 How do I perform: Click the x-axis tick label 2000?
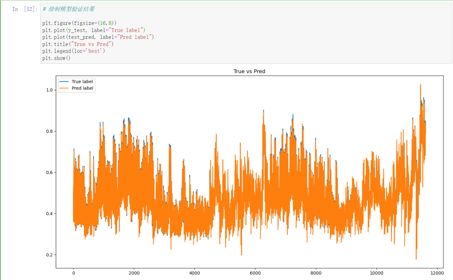coord(134,273)
